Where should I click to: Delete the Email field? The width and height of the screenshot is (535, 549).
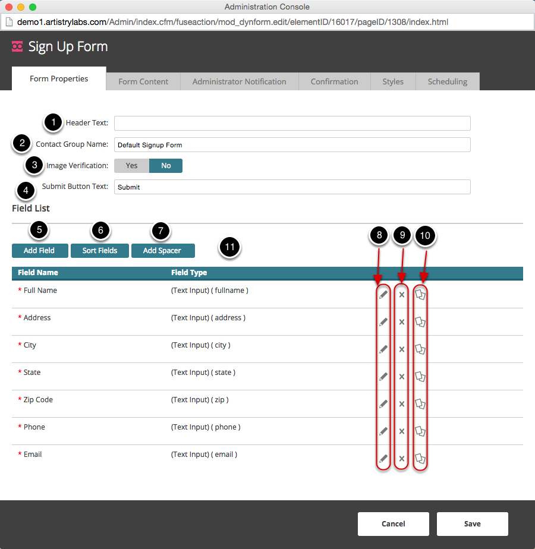[x=402, y=458]
